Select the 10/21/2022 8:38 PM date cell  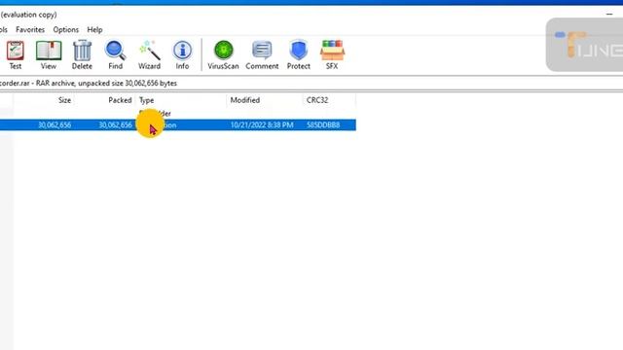click(262, 125)
